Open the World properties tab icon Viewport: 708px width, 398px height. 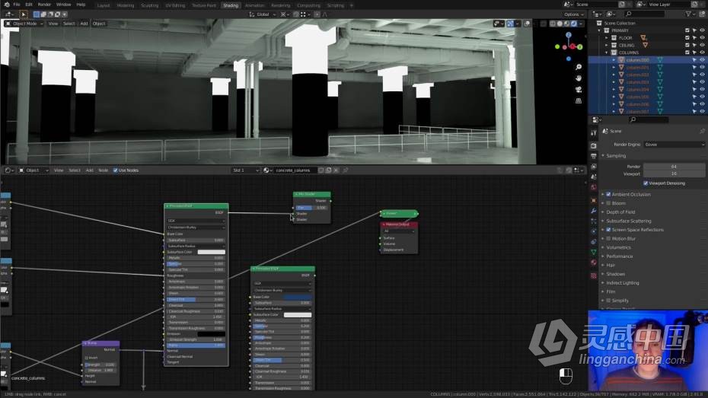pos(593,187)
